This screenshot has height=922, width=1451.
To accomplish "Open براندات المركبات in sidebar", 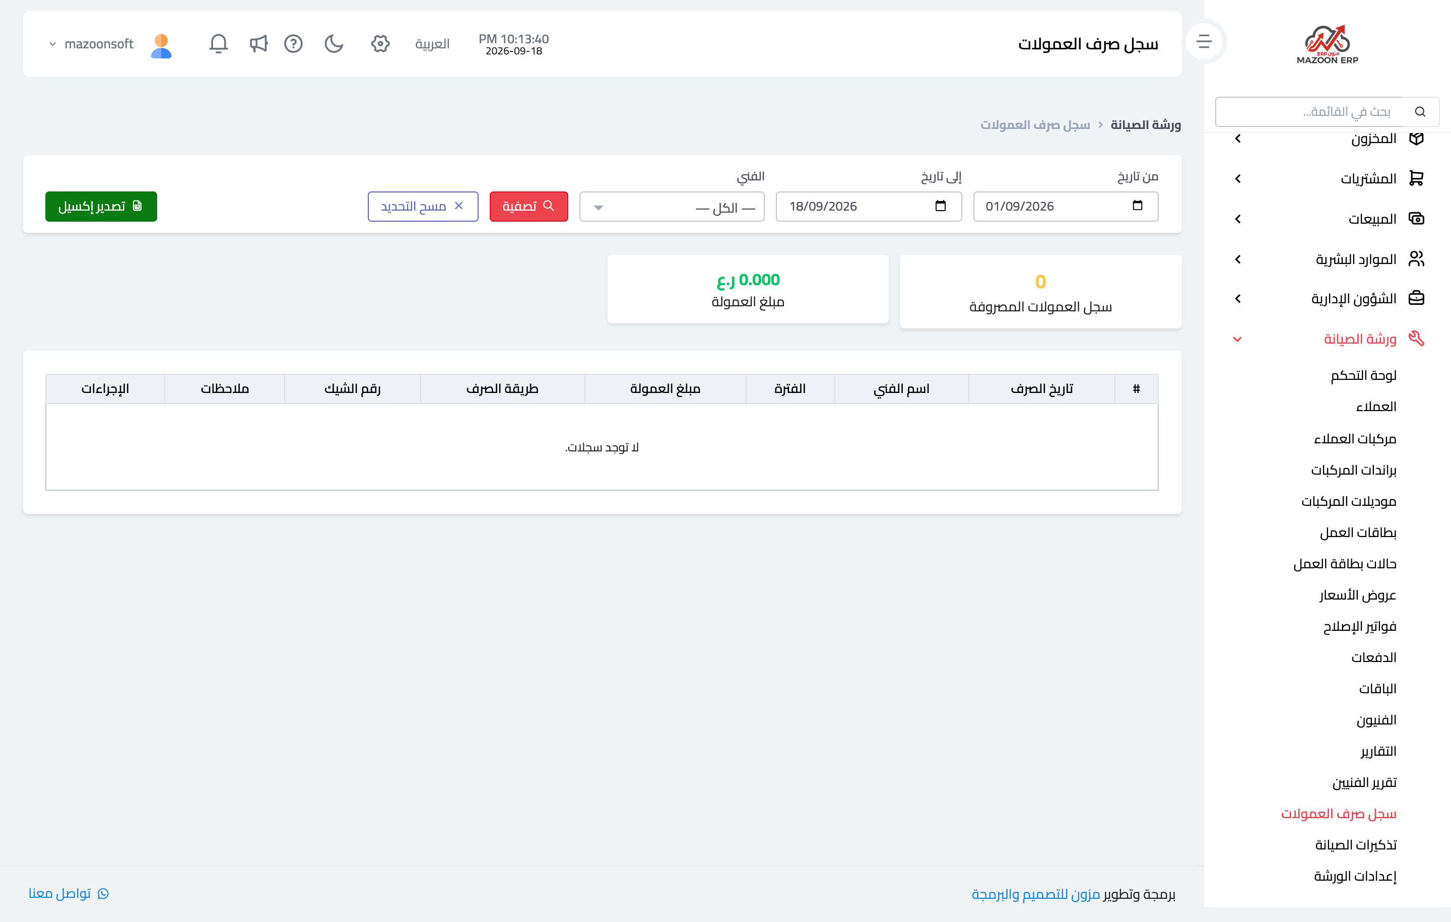I will pos(1353,470).
